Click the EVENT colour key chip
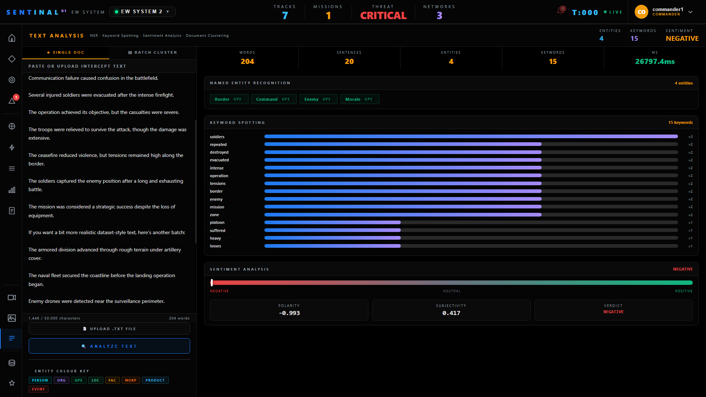706x397 pixels. [39, 389]
